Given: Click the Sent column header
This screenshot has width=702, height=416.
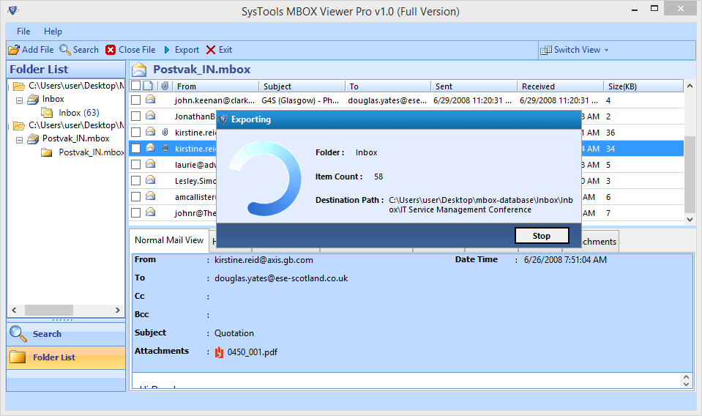Looking at the screenshot, I should pos(474,86).
